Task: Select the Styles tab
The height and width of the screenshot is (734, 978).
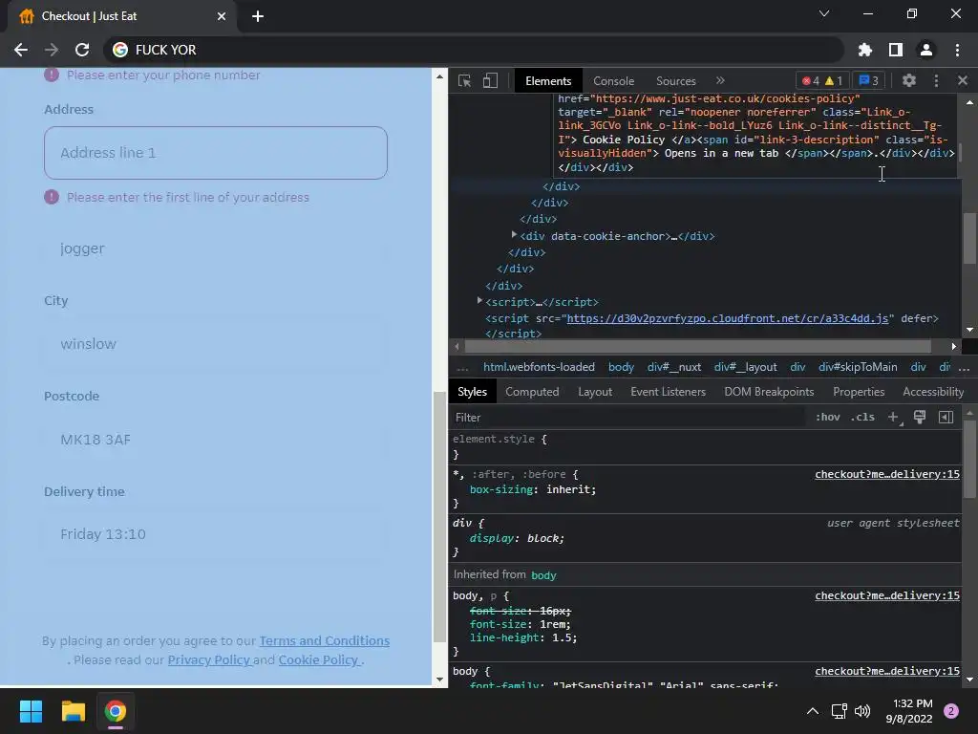Action: (472, 392)
